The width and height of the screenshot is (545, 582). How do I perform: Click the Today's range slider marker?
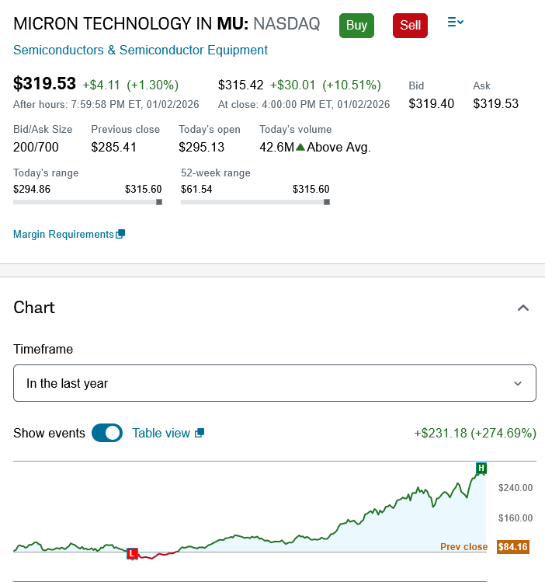coord(159,202)
